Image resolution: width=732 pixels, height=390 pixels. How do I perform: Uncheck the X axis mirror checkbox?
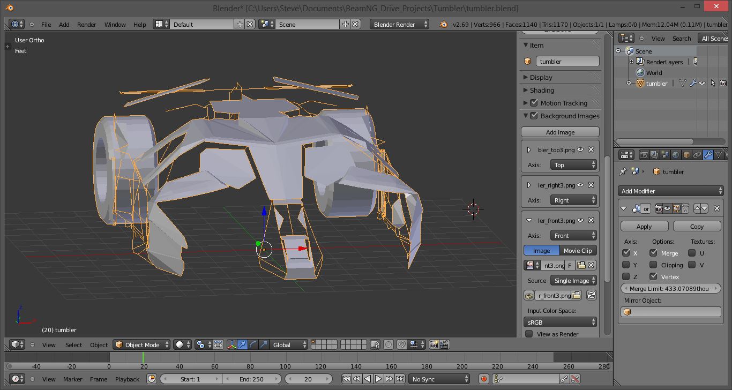coord(626,253)
